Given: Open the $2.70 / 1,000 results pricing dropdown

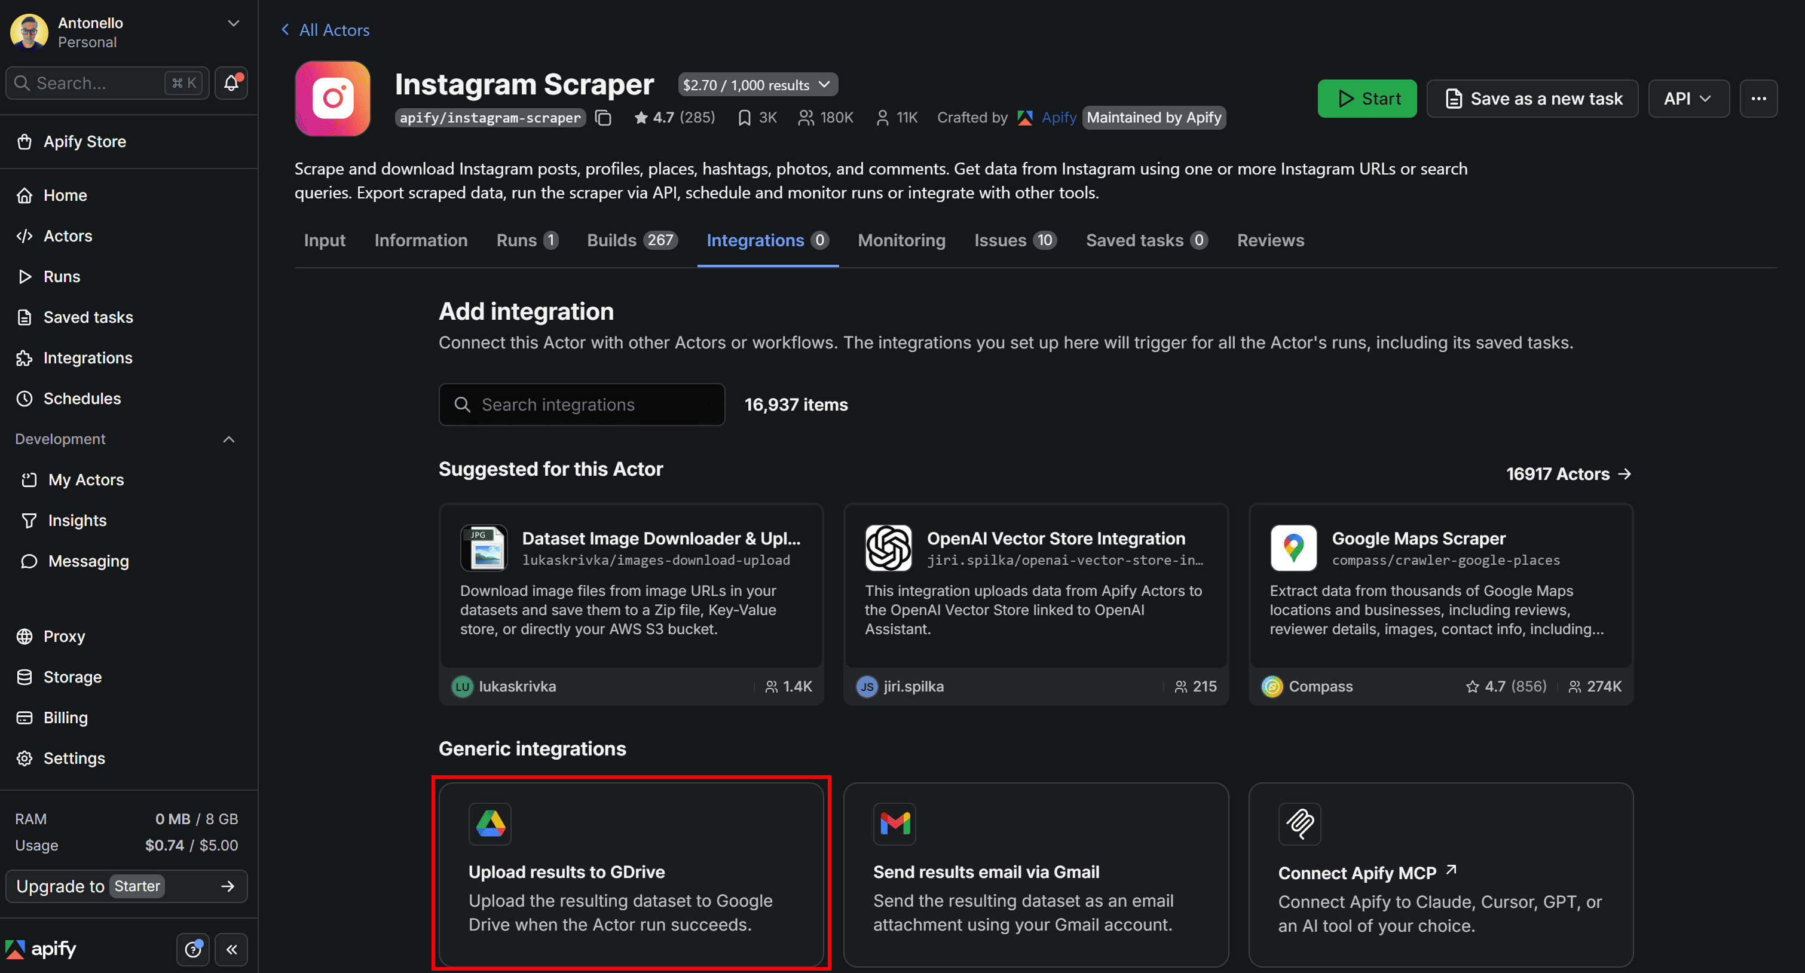Looking at the screenshot, I should tap(757, 84).
